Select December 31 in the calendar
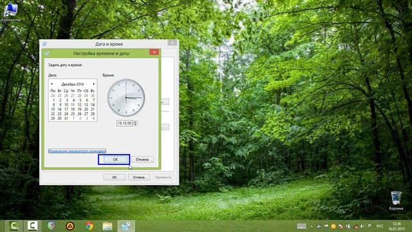412x232 pixels. click(66, 119)
